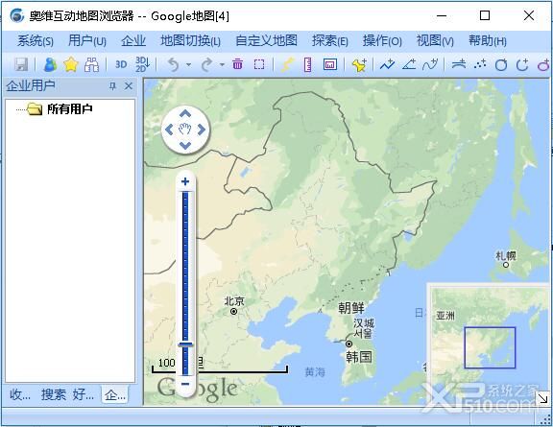The width and height of the screenshot is (553, 427).
Task: Switch to the 收... favorites tab
Action: click(20, 394)
